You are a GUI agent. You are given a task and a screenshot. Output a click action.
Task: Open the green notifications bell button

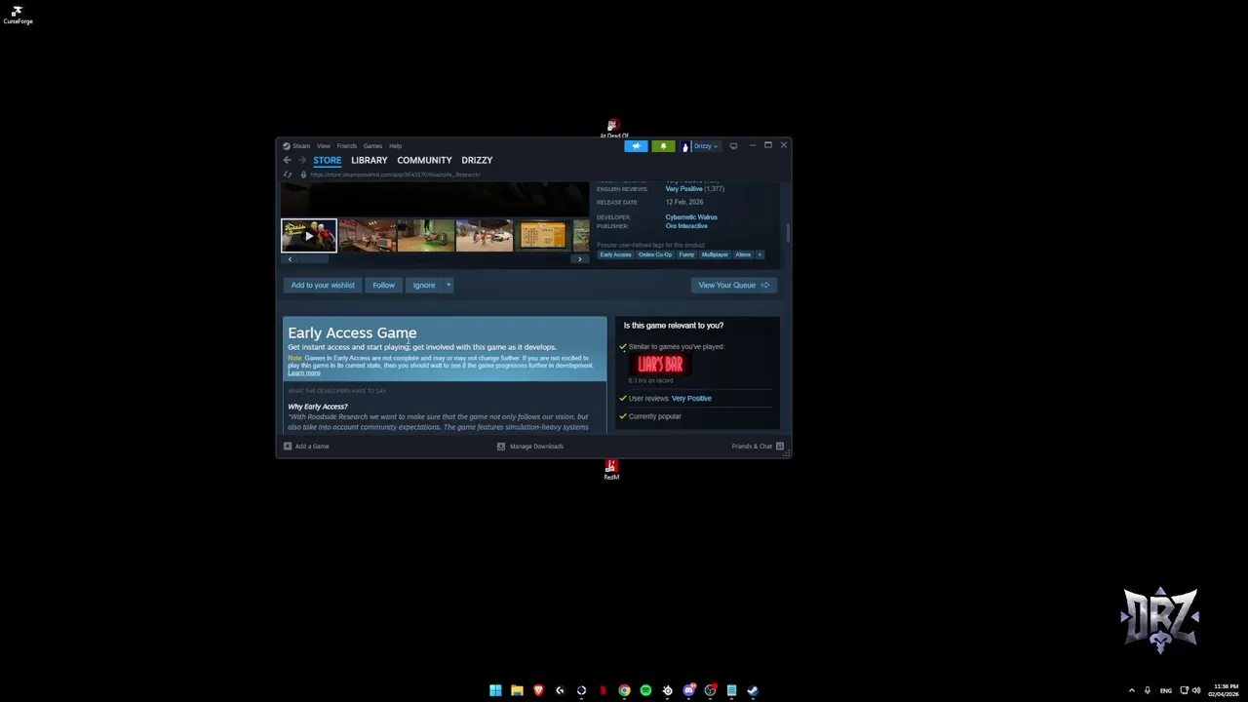click(663, 146)
